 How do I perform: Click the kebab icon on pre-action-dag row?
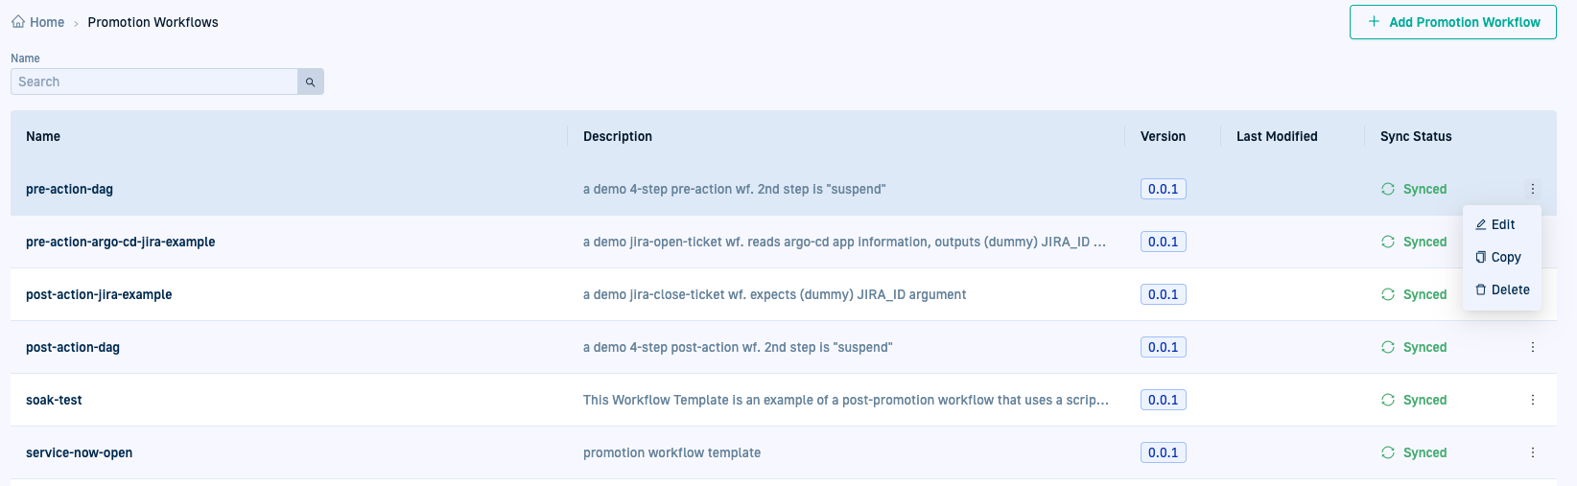point(1532,189)
